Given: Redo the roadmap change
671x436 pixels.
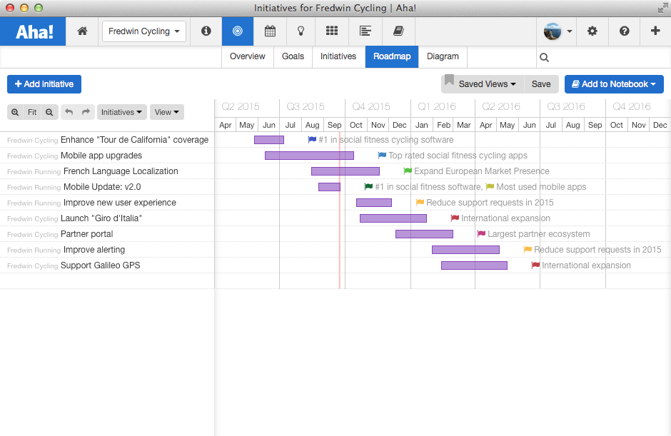Looking at the screenshot, I should [86, 112].
